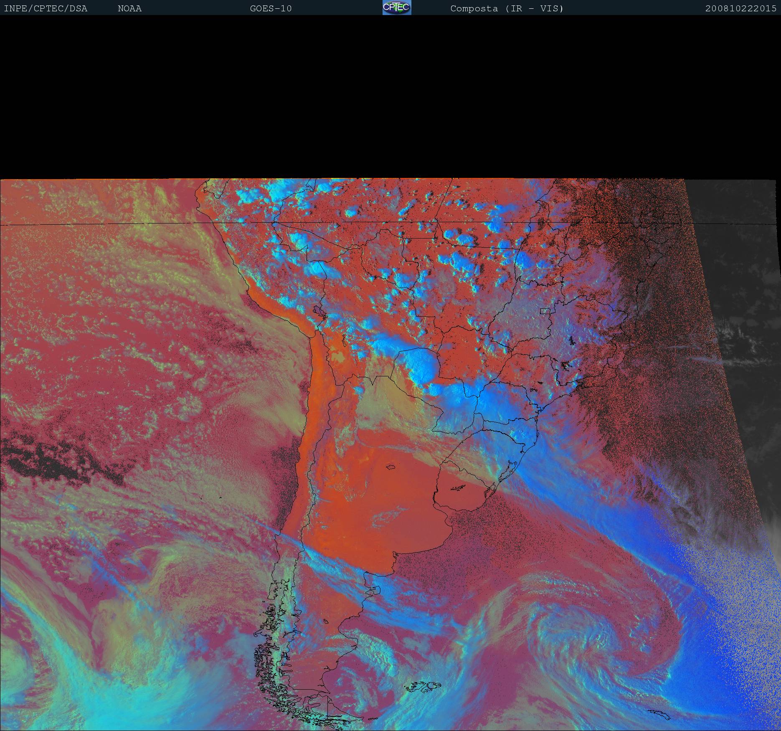Click the Lake Titicaca outline near Bolivia

pyautogui.click(x=319, y=311)
